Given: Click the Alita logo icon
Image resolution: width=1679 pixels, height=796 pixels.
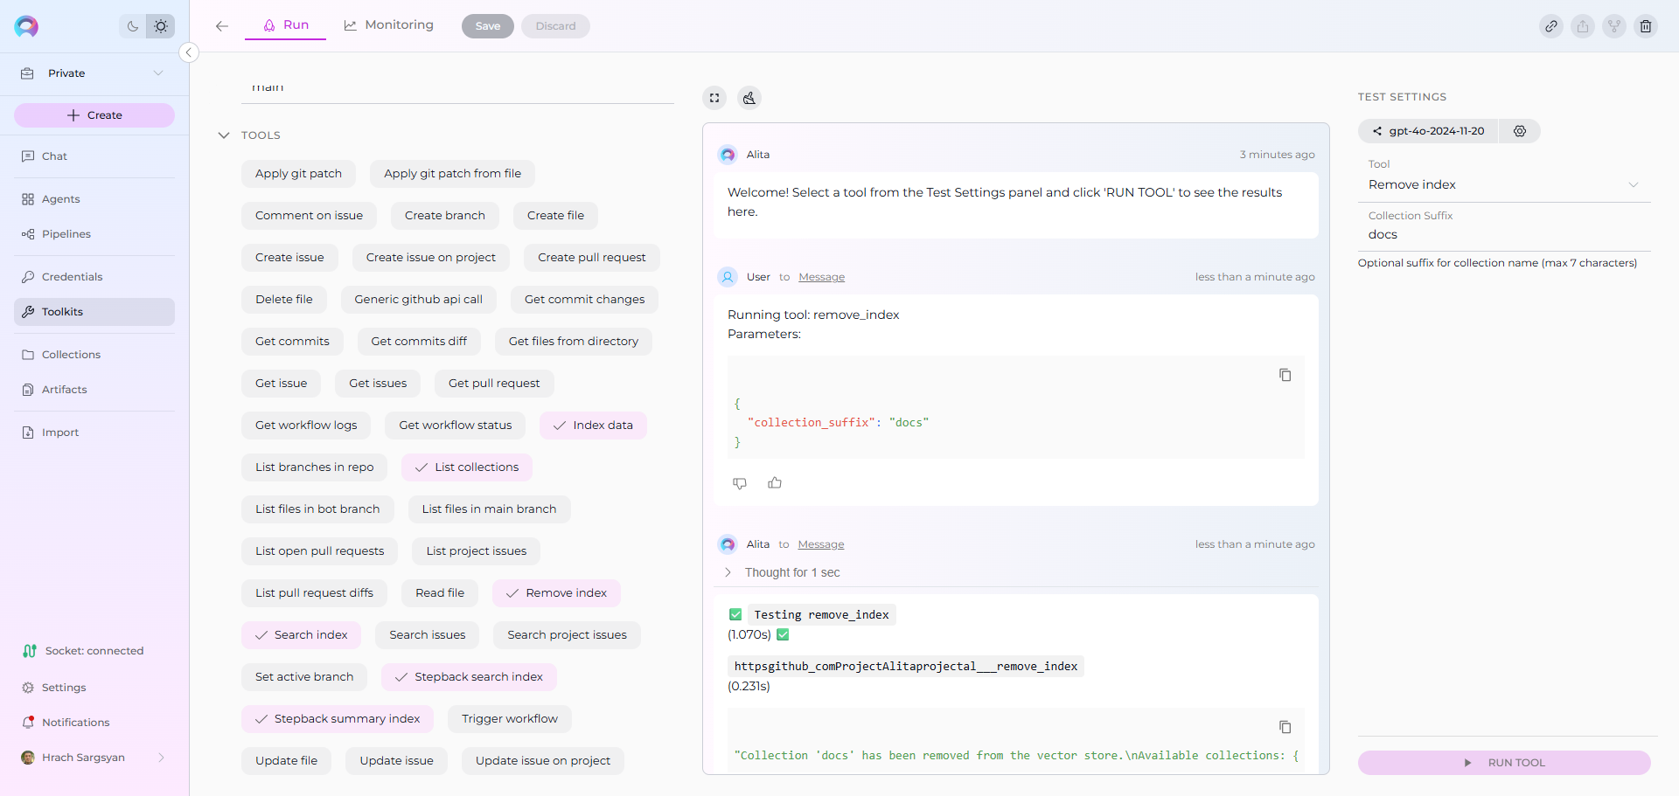Looking at the screenshot, I should (x=26, y=26).
